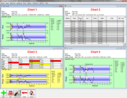The image size is (127, 98).
Task: Click the Raw Data scroll left arrow
Action: [x=65, y=45]
